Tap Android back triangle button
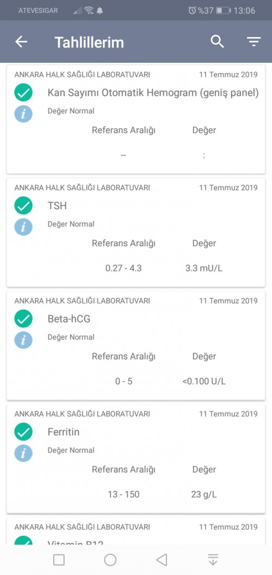Screen dimensions: 272x575 (x=161, y=560)
